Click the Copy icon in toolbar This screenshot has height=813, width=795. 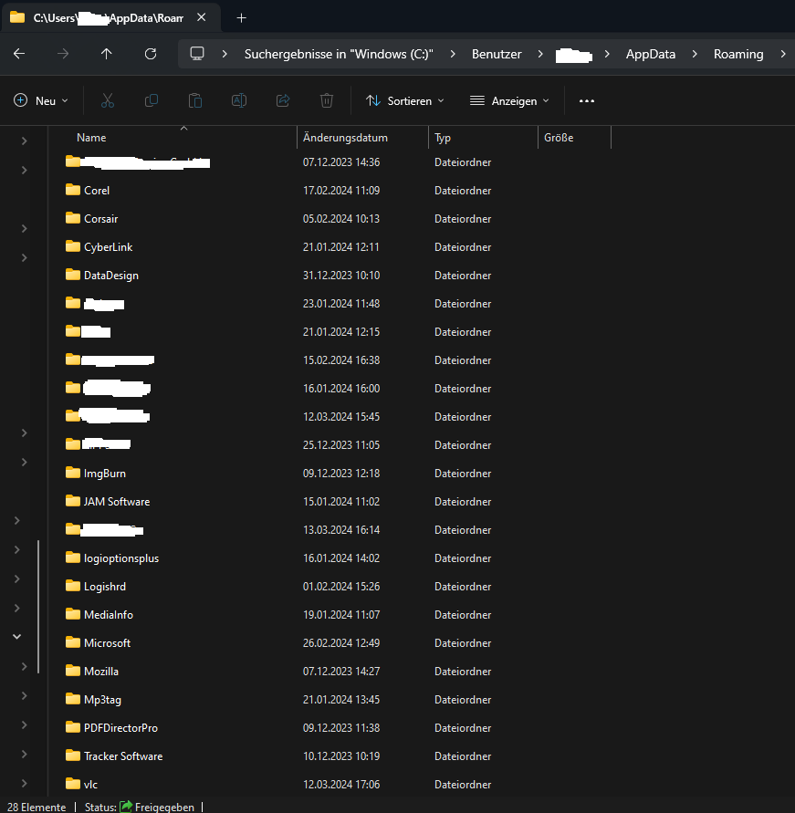click(x=152, y=100)
